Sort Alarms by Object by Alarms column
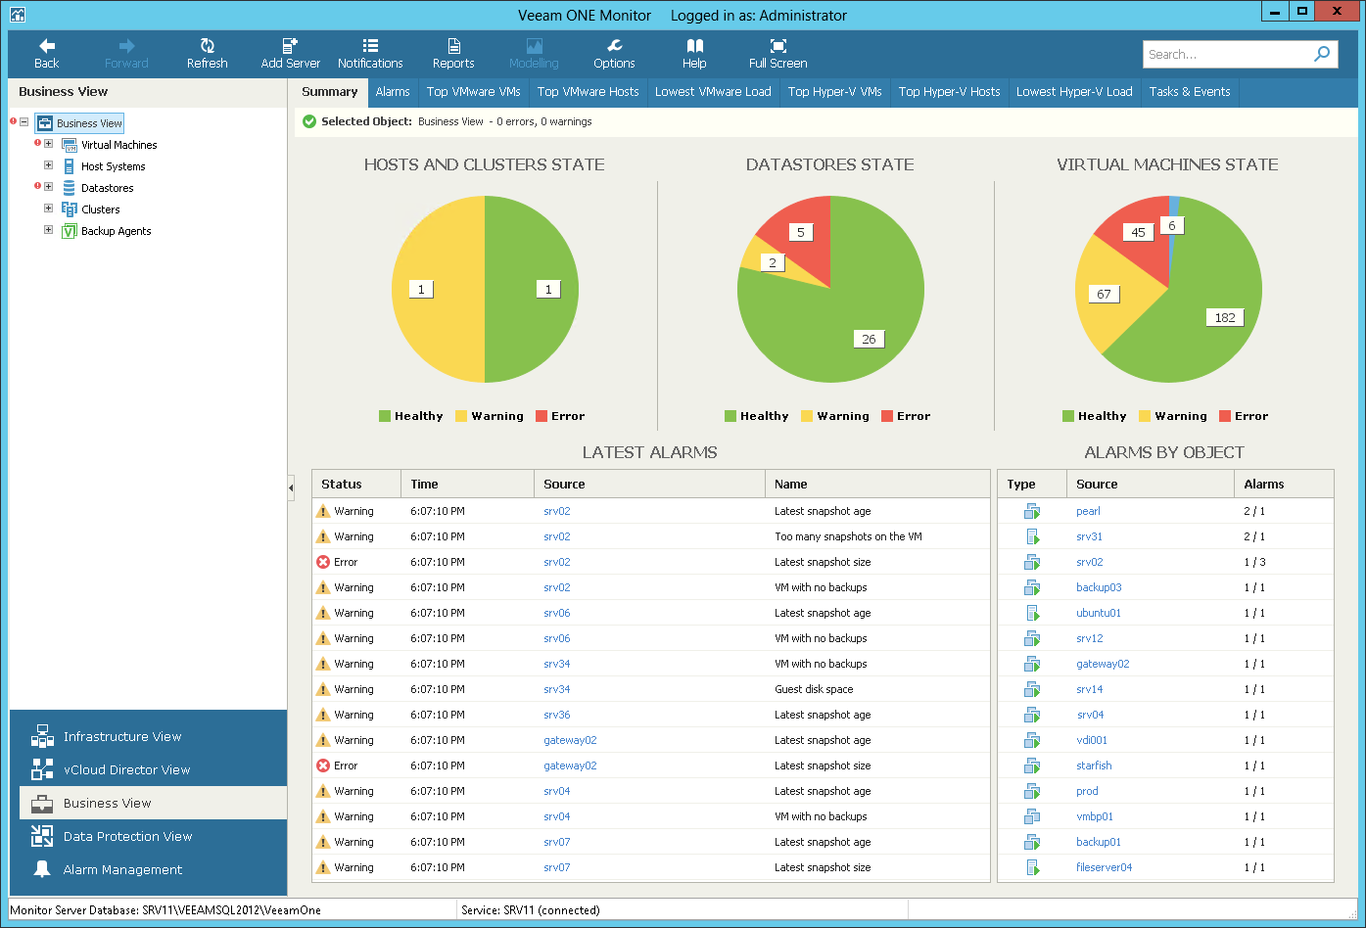Screen dimensions: 1366x928 point(1284,484)
